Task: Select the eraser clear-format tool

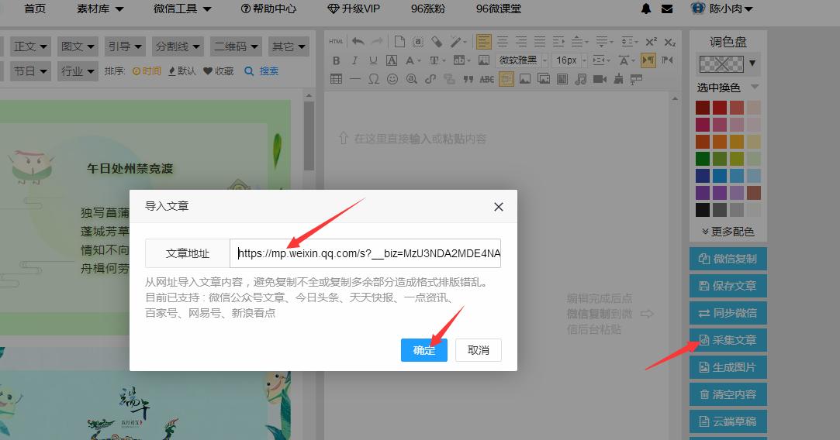Action: click(x=437, y=41)
